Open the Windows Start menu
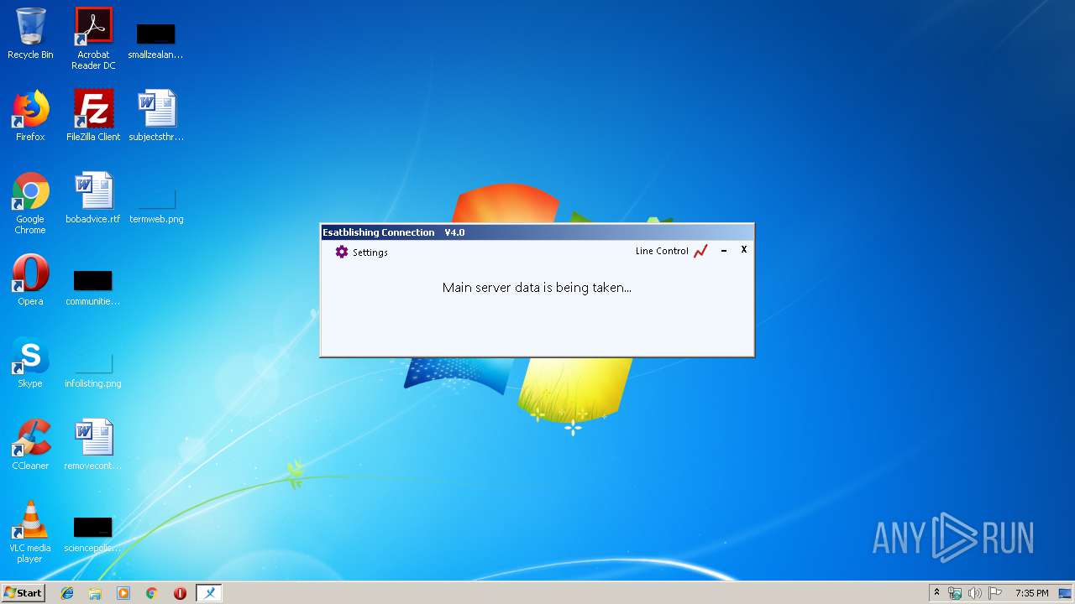This screenshot has height=604, width=1075. pyautogui.click(x=24, y=592)
